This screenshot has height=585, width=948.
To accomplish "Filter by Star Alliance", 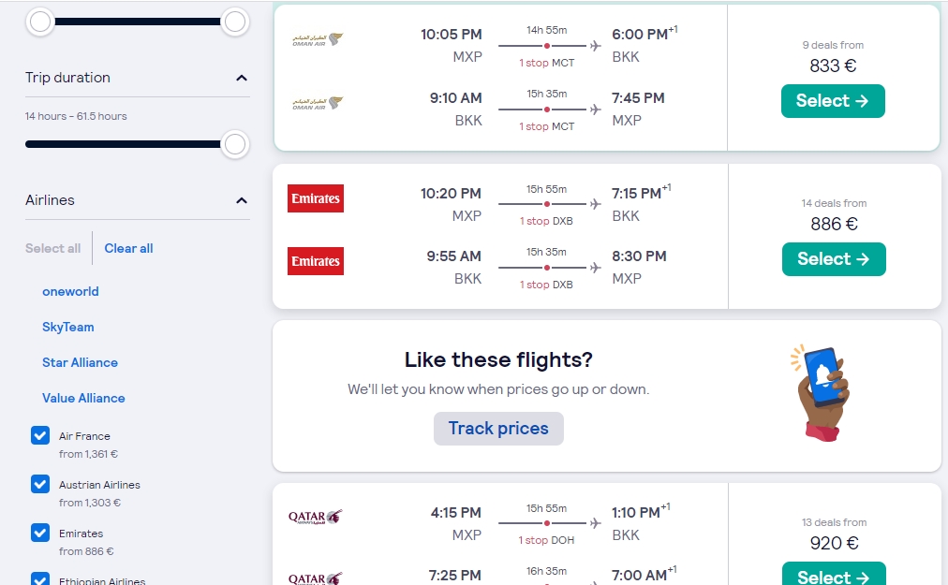I will (80, 362).
